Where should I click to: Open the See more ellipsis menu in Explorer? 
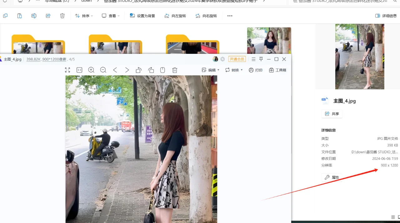[x=230, y=16]
